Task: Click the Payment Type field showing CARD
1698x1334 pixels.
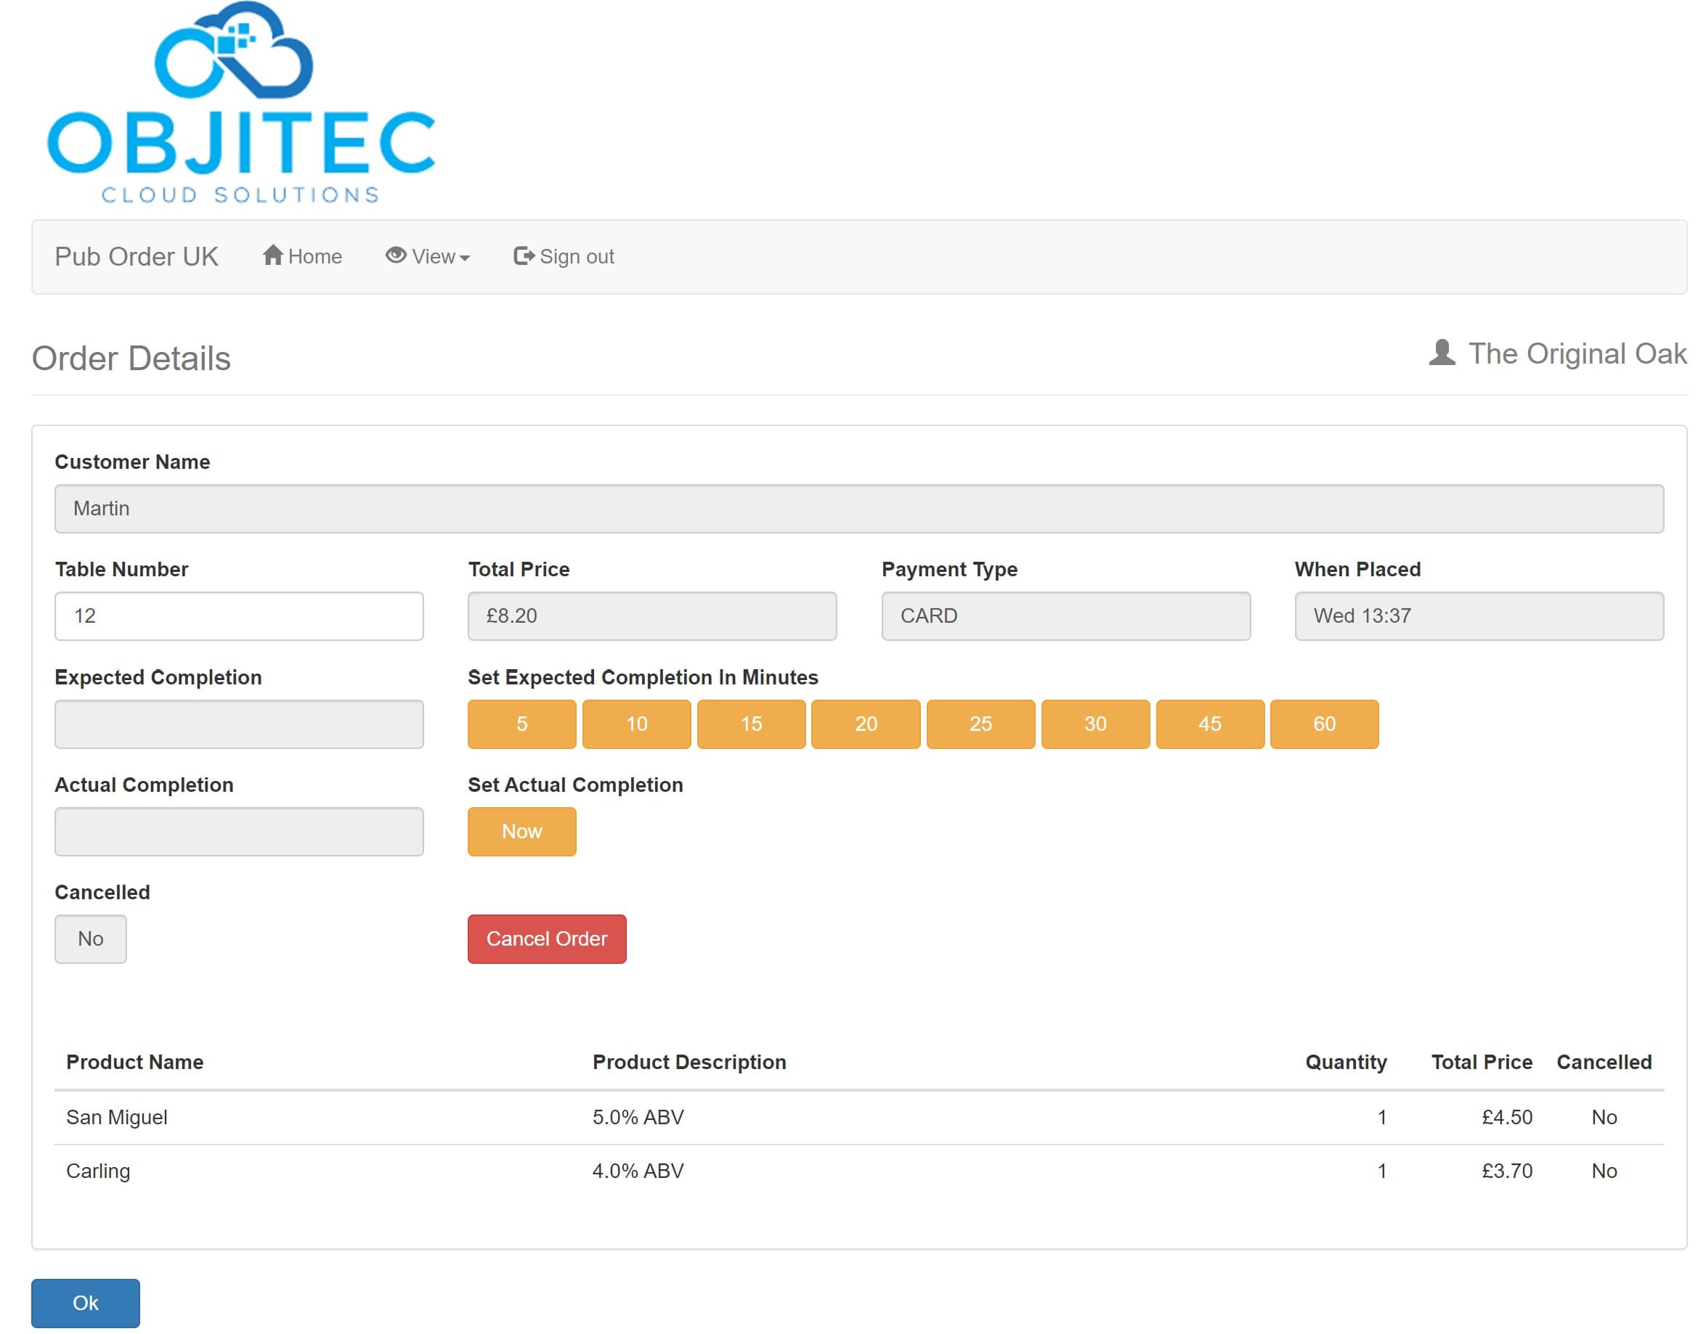Action: pyautogui.click(x=1067, y=617)
